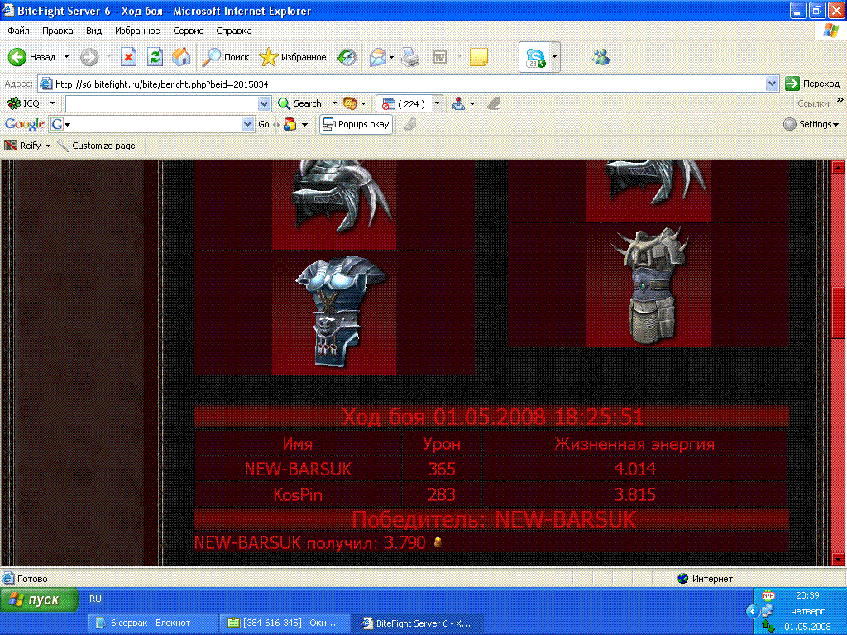Go to Home page house icon
847x635 pixels.
[x=181, y=57]
